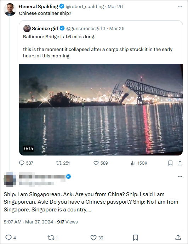Open the @gunsnrosesgirl3 handle
188x244 pixels.
pos(86,28)
